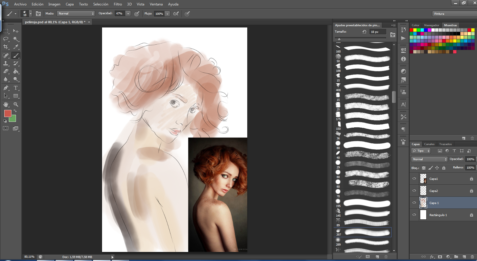Click the Actions play panel icon
Image resolution: width=477 pixels, height=261 pixels.
(x=403, y=38)
